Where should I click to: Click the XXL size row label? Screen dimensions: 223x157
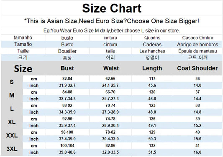pos(12,135)
